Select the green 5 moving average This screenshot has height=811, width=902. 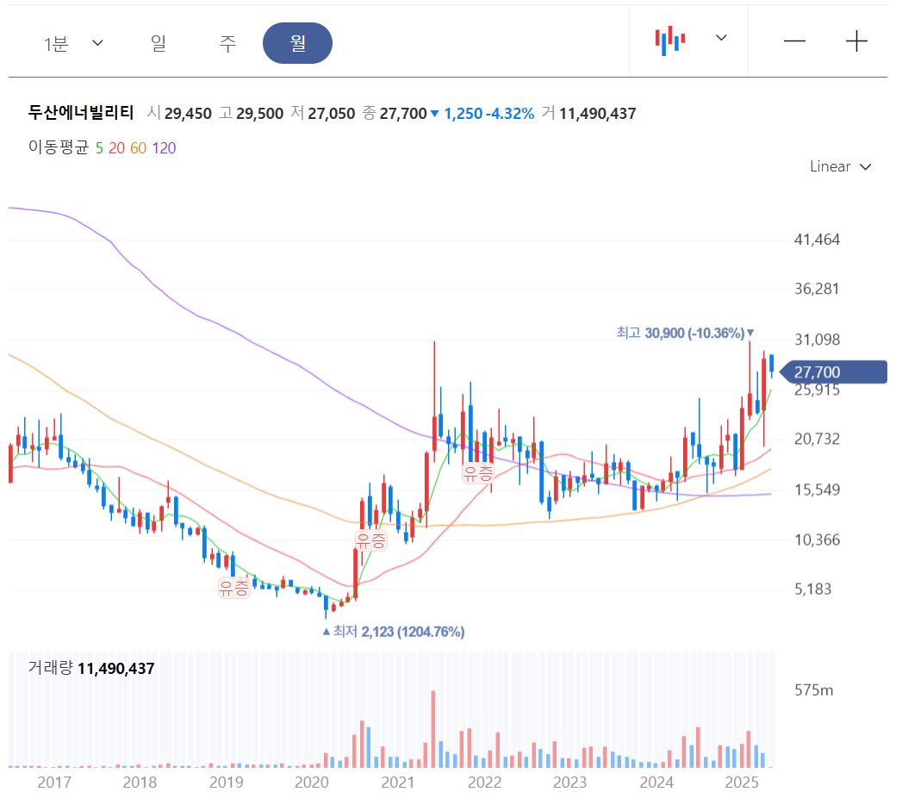coord(99,148)
